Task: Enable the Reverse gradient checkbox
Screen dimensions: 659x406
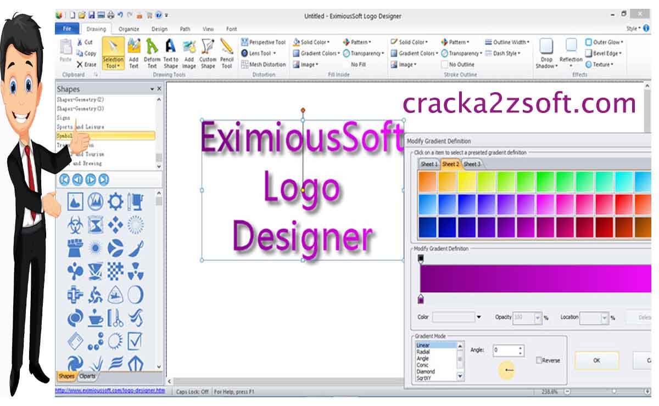Action: click(539, 360)
